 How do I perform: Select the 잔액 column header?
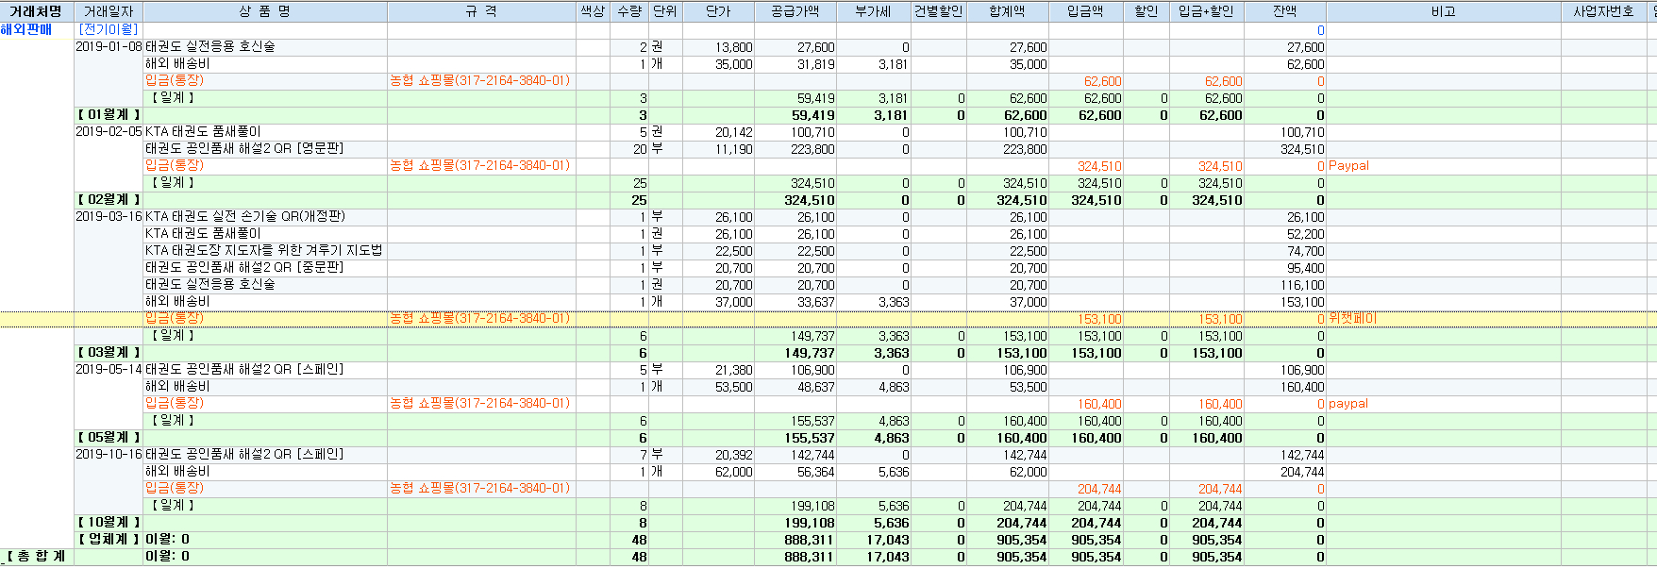click(x=1285, y=11)
